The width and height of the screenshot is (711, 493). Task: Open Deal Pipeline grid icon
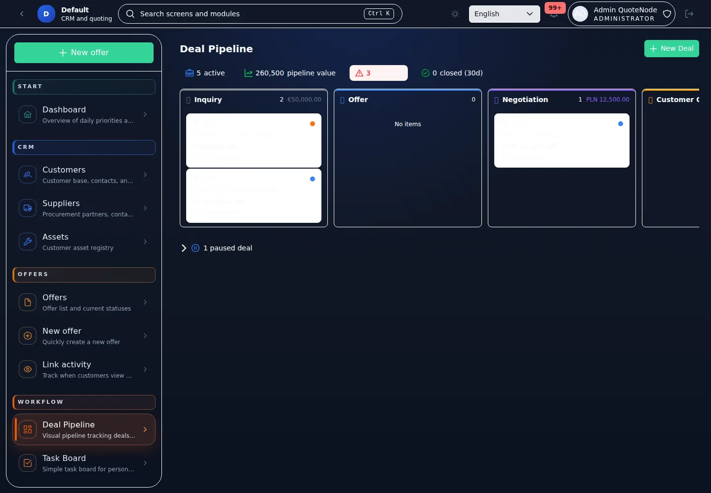pos(28,429)
